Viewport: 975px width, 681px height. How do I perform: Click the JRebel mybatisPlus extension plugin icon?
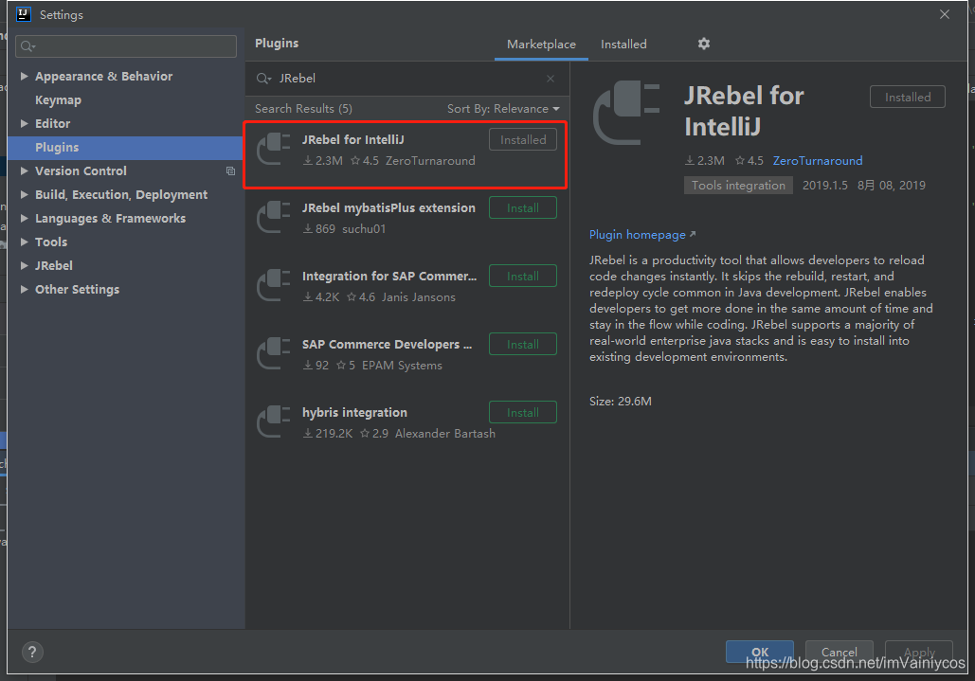point(274,218)
